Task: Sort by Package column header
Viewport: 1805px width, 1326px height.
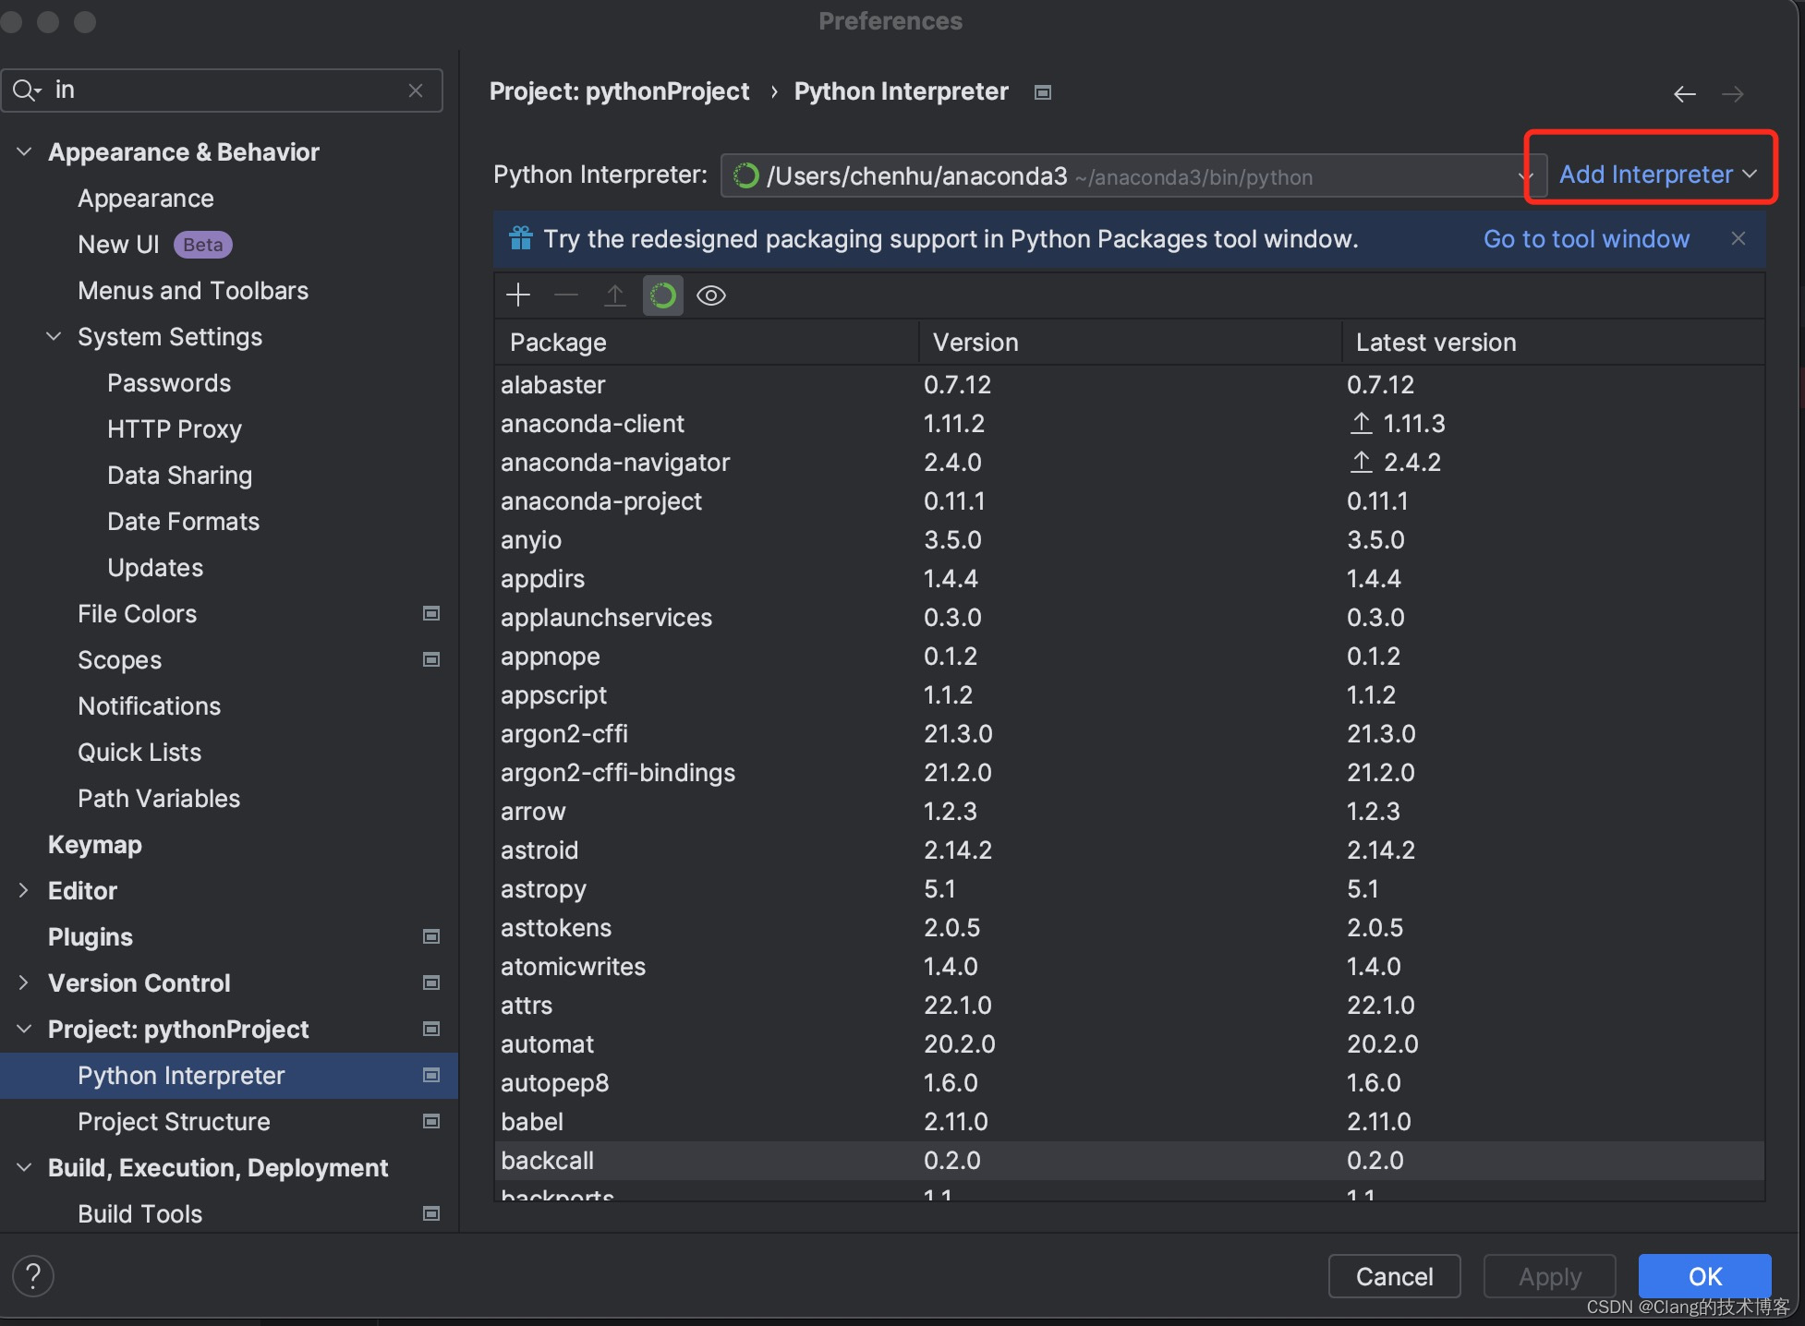Action: point(707,343)
